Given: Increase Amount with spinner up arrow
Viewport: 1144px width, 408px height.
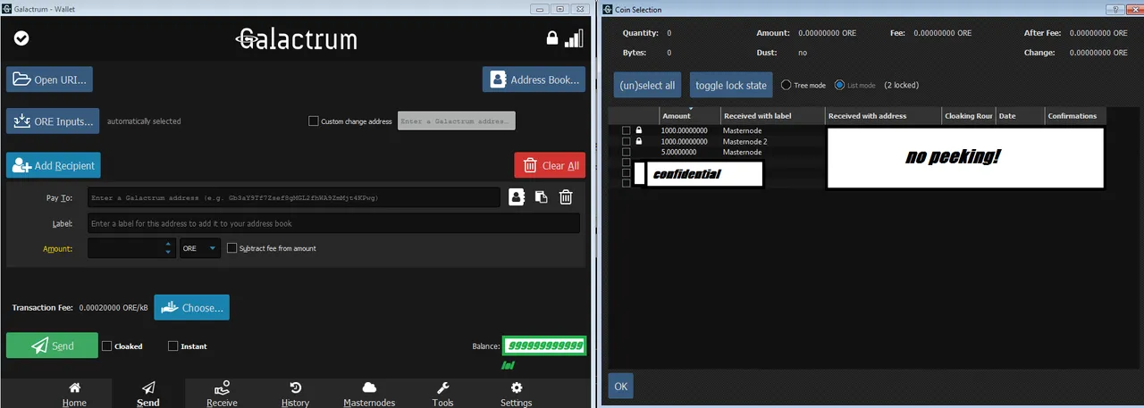Looking at the screenshot, I should click(168, 244).
